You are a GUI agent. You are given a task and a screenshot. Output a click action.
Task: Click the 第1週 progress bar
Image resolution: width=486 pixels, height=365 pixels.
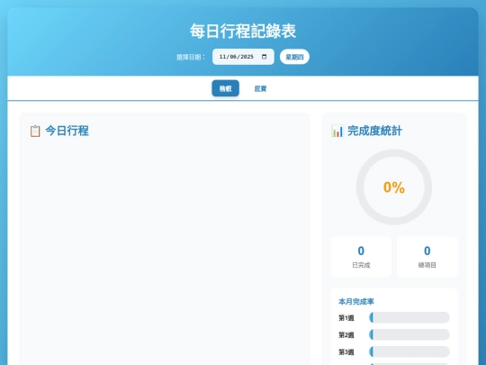tap(409, 317)
